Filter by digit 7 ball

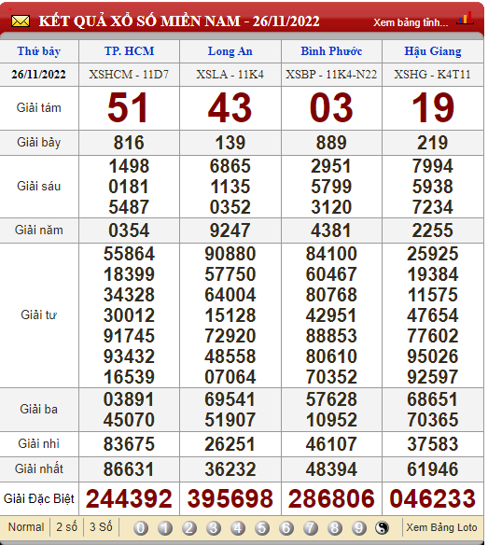311,528
